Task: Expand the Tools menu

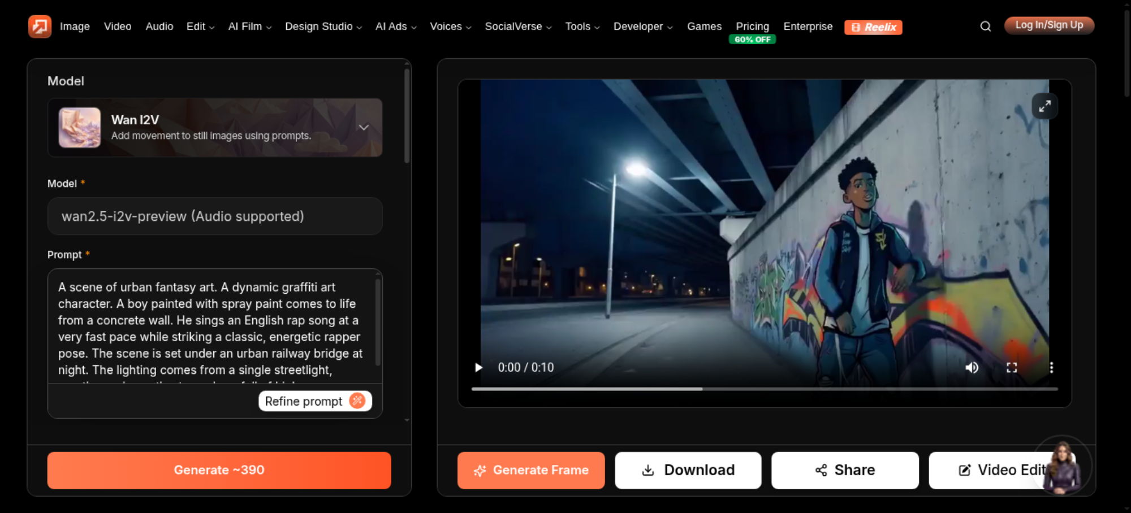Action: click(582, 27)
